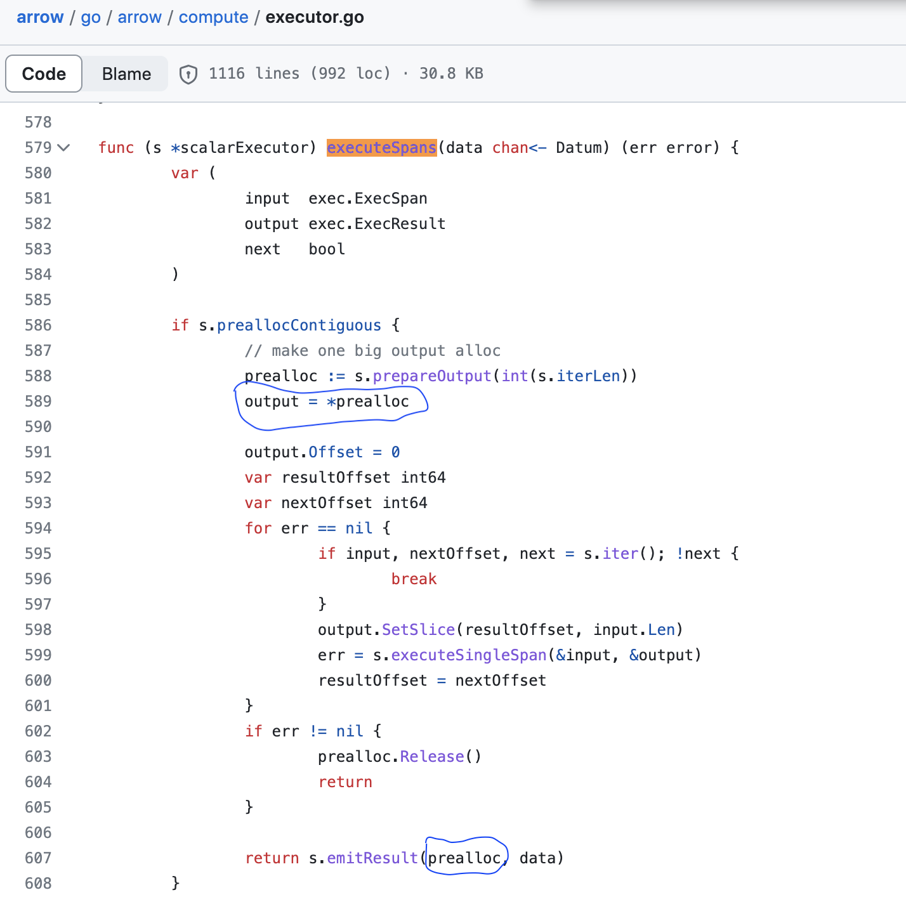Viewport: 906px width, 902px height.
Task: Open the Len symbol on line 598
Action: point(662,629)
